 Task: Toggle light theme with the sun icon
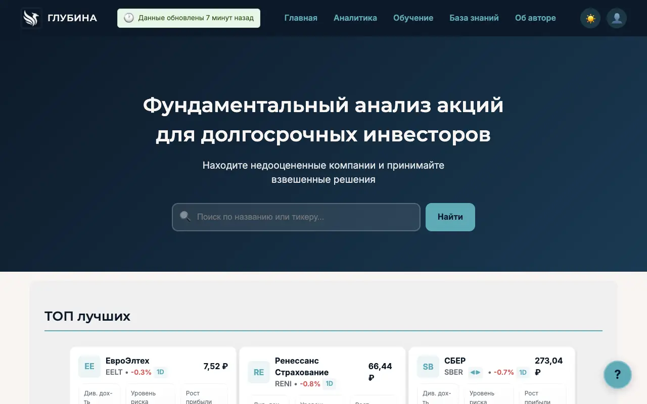coord(590,18)
